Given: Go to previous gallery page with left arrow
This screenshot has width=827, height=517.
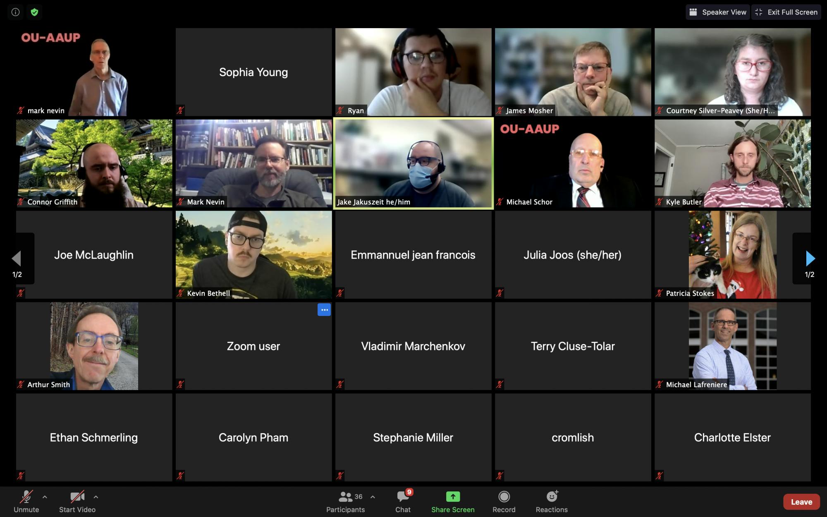Looking at the screenshot, I should coord(17,258).
